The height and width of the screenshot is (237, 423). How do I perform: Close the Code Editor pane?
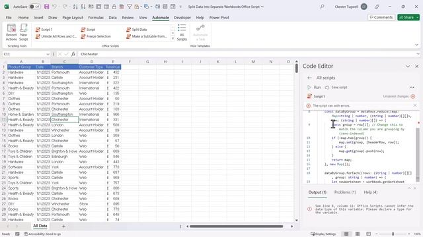[x=417, y=66]
